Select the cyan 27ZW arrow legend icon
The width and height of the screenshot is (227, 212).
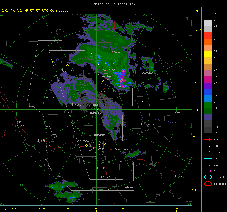208,159
